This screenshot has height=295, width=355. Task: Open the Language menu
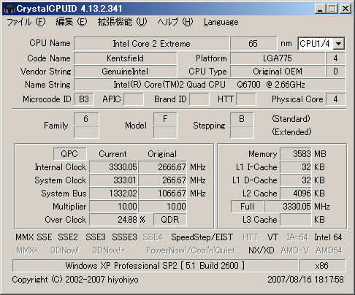pyautogui.click(x=221, y=22)
